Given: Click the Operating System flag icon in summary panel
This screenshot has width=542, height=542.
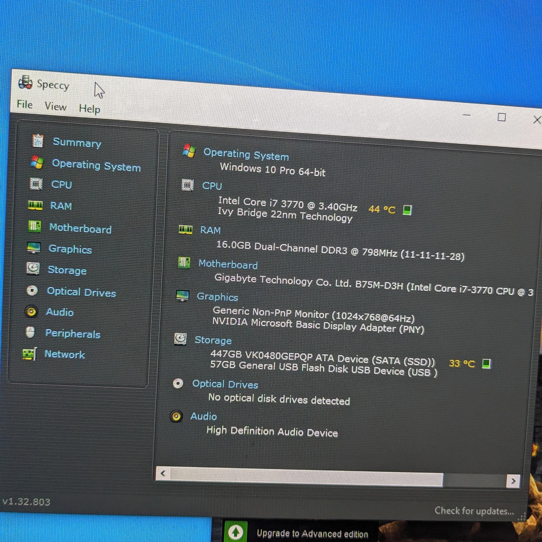Looking at the screenshot, I should pos(189,151).
